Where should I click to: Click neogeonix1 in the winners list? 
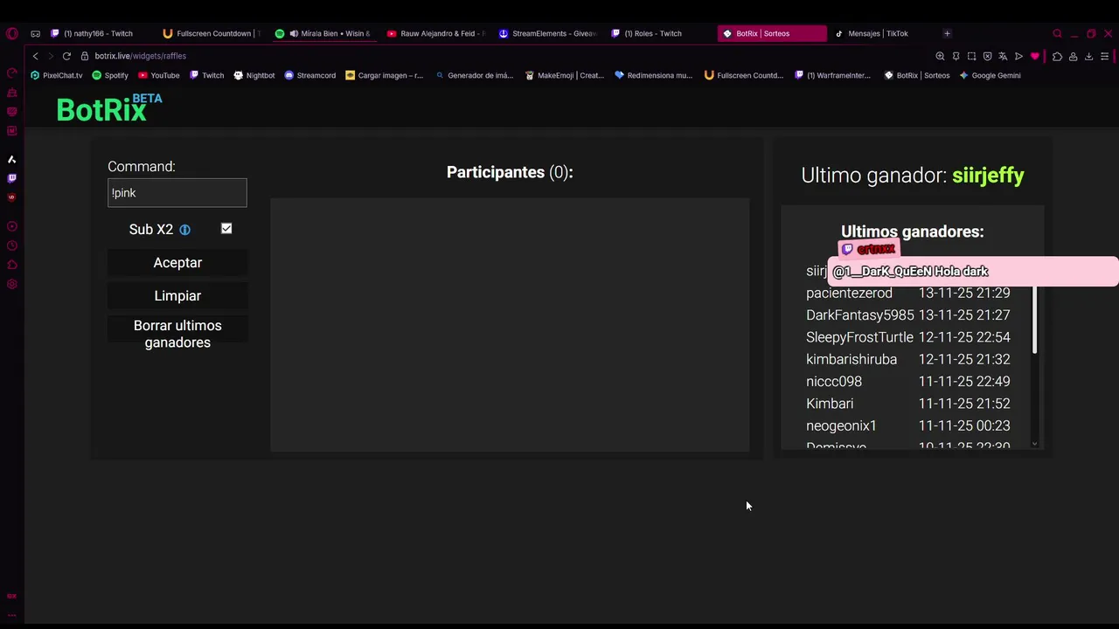tap(841, 425)
